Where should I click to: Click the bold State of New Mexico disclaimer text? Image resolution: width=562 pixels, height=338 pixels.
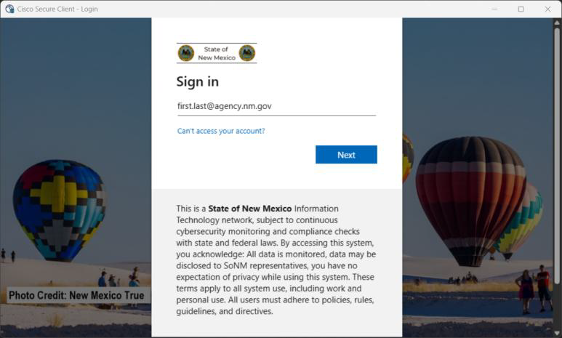point(250,209)
